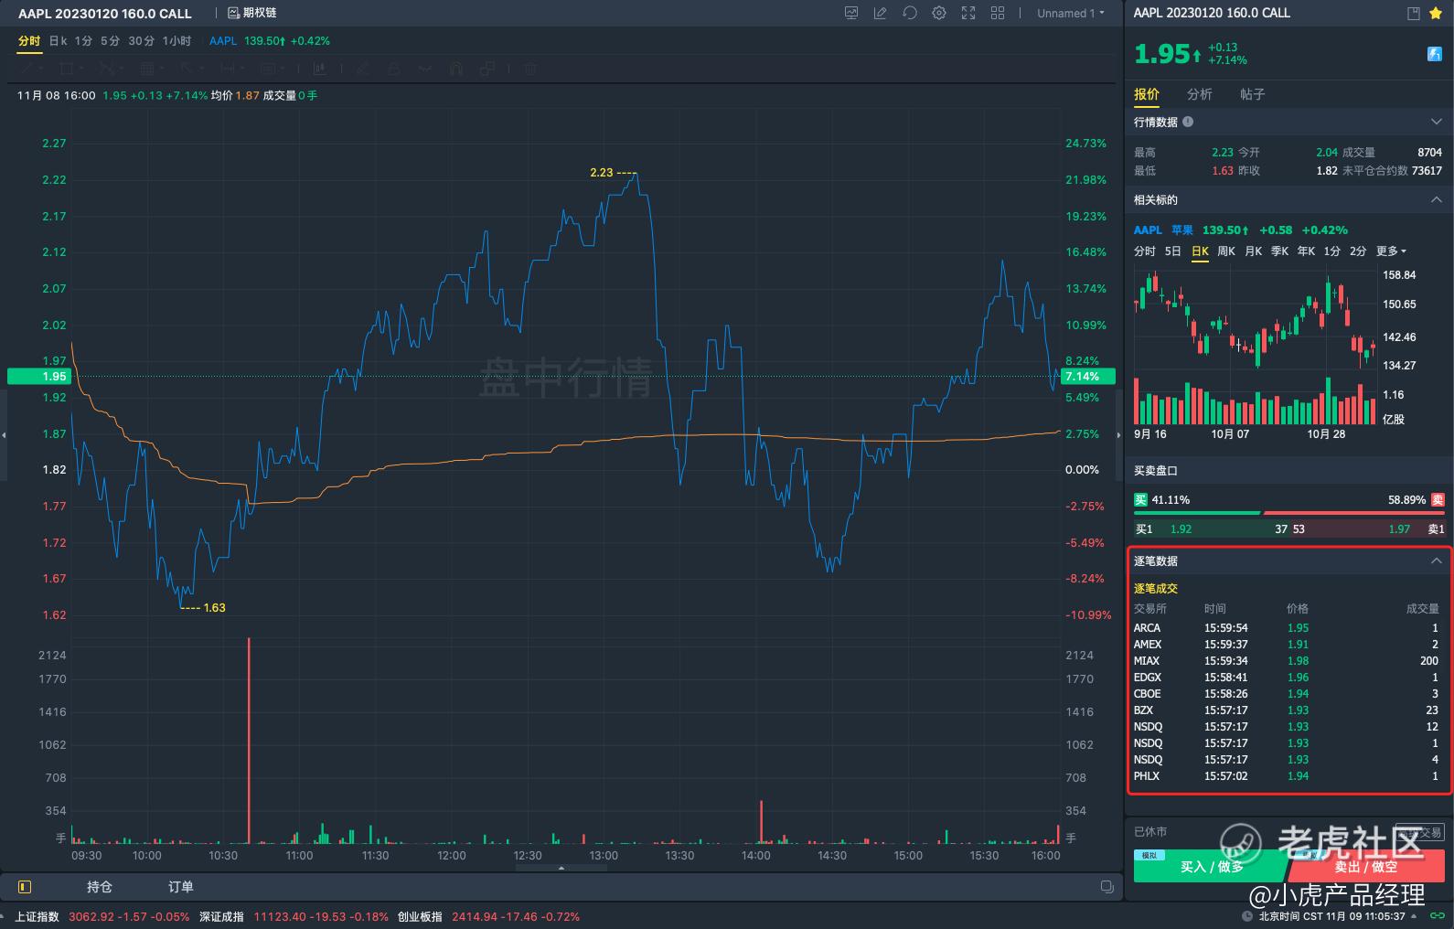Viewport: 1454px width, 929px height.
Task: Click the 卖1 ask price 1.97
Action: [x=1399, y=529]
